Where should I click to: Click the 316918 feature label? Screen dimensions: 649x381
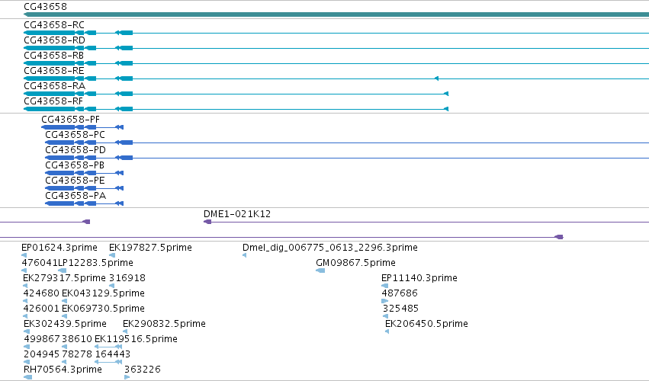pos(127,278)
